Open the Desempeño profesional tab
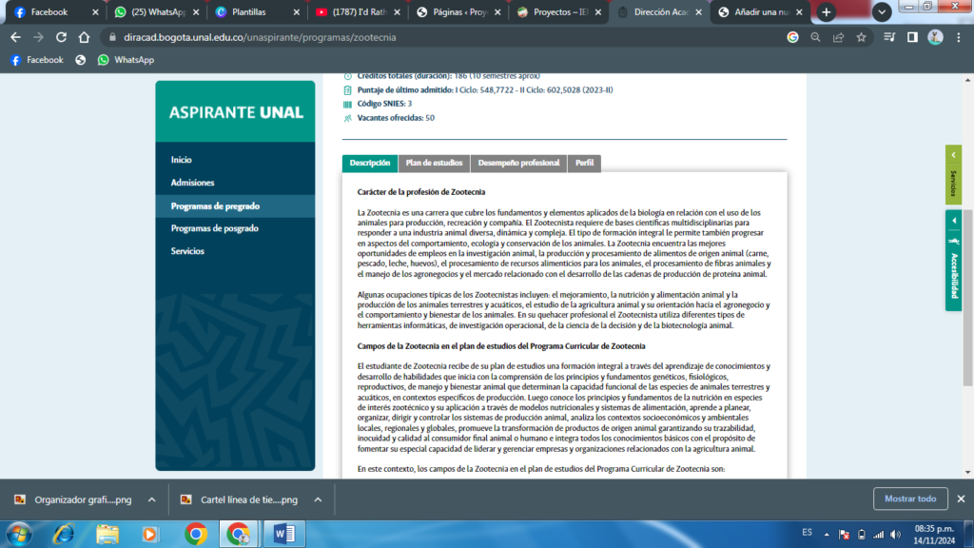The height and width of the screenshot is (548, 974). [518, 163]
